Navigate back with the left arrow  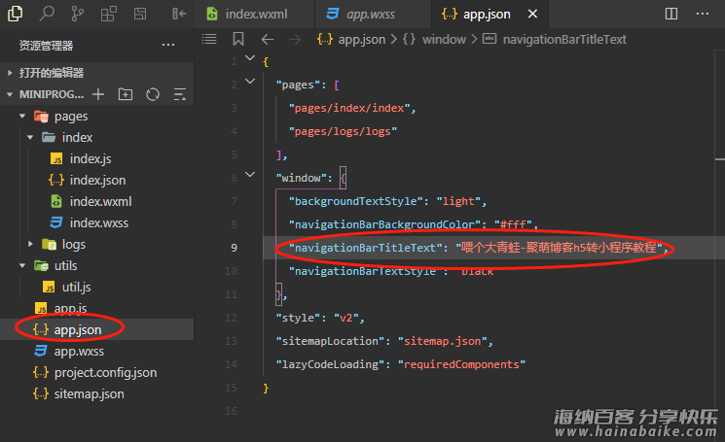[x=268, y=39]
